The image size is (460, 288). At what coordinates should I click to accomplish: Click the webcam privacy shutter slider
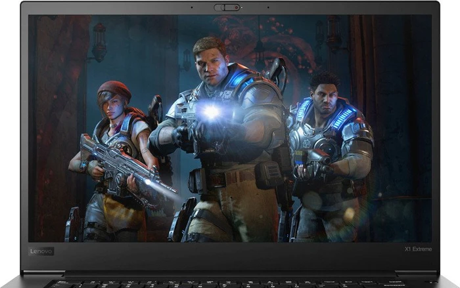point(227,7)
